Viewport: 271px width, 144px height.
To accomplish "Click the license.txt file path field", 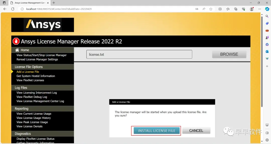I will (139, 54).
